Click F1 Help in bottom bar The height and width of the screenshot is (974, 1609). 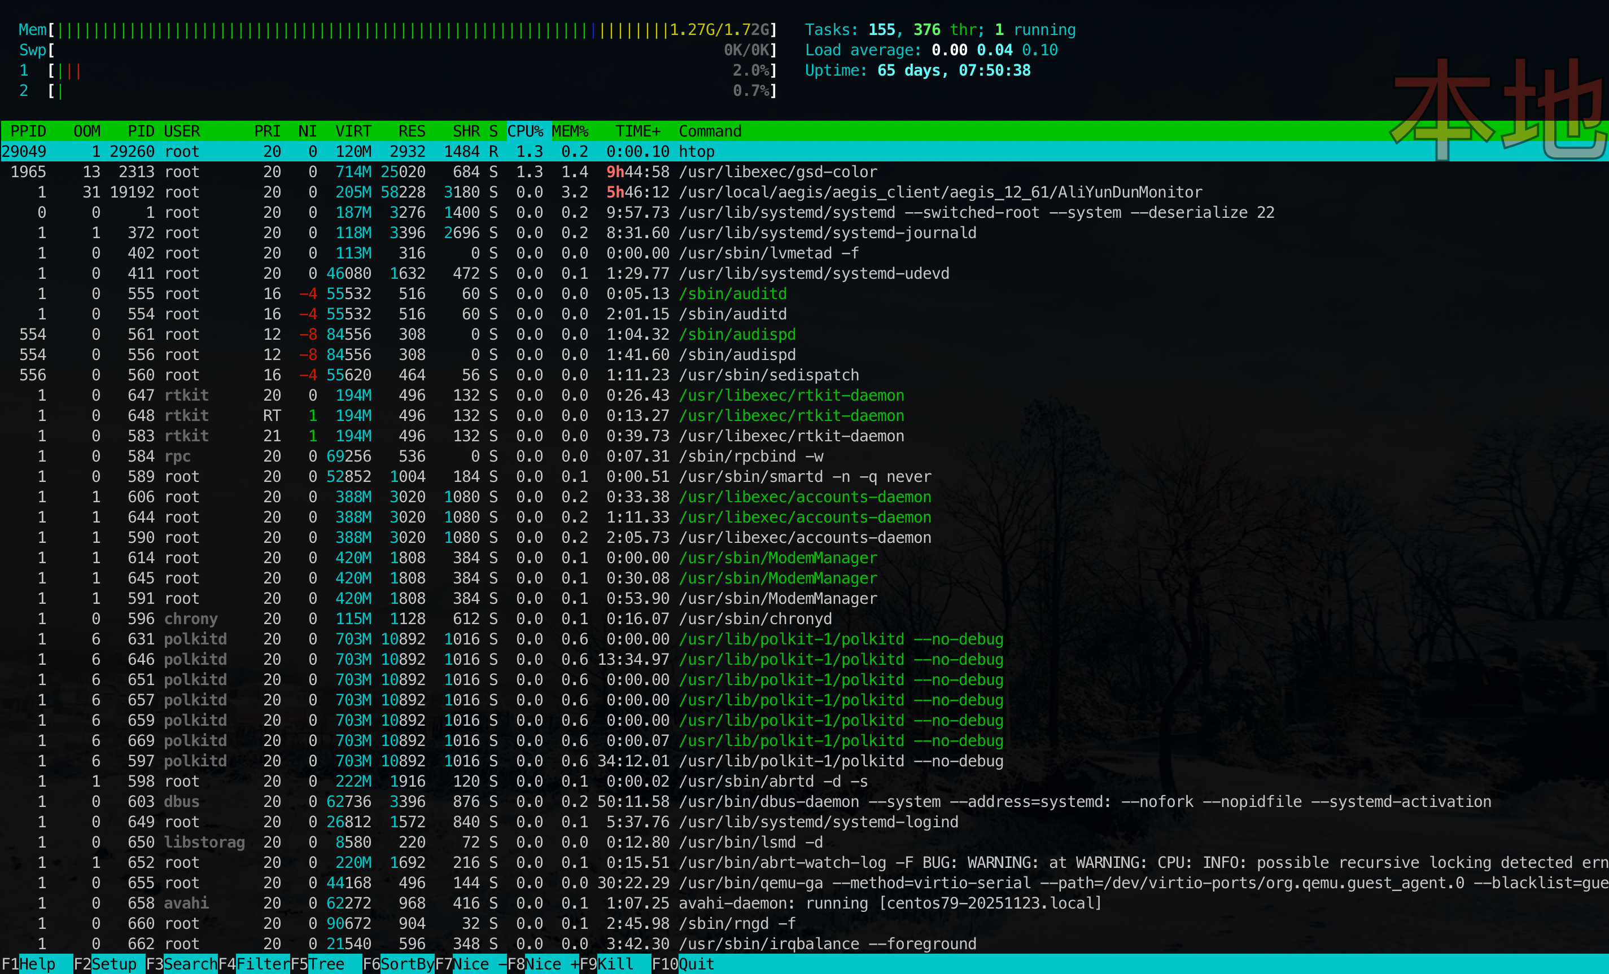click(x=36, y=964)
